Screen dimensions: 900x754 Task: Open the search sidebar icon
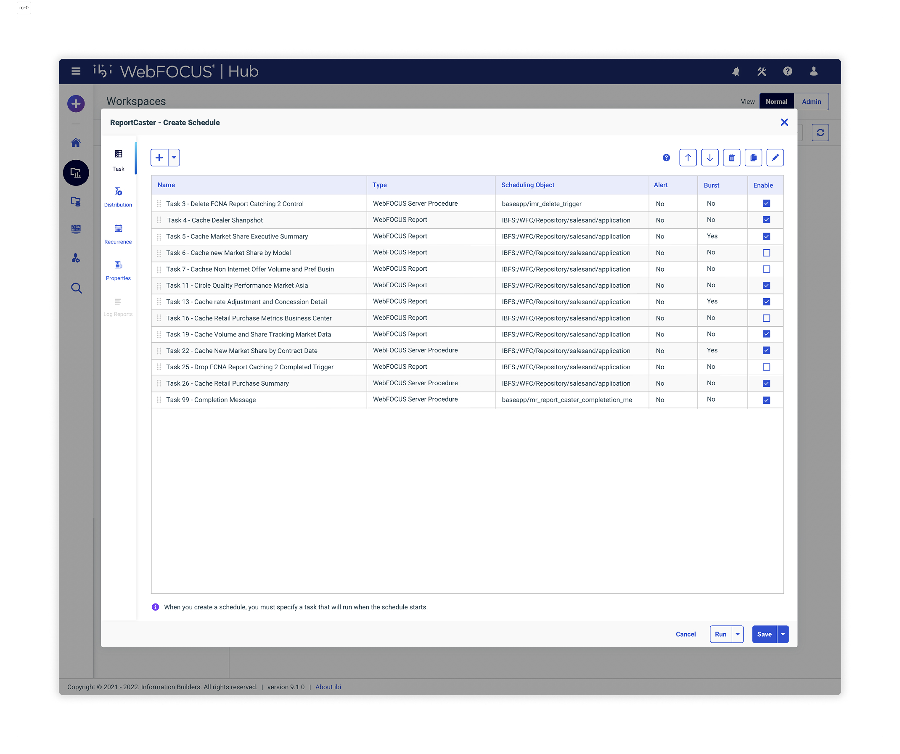pos(76,288)
